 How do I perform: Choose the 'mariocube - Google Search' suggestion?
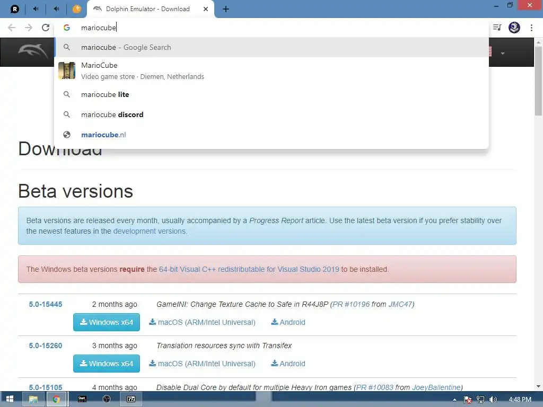271,47
